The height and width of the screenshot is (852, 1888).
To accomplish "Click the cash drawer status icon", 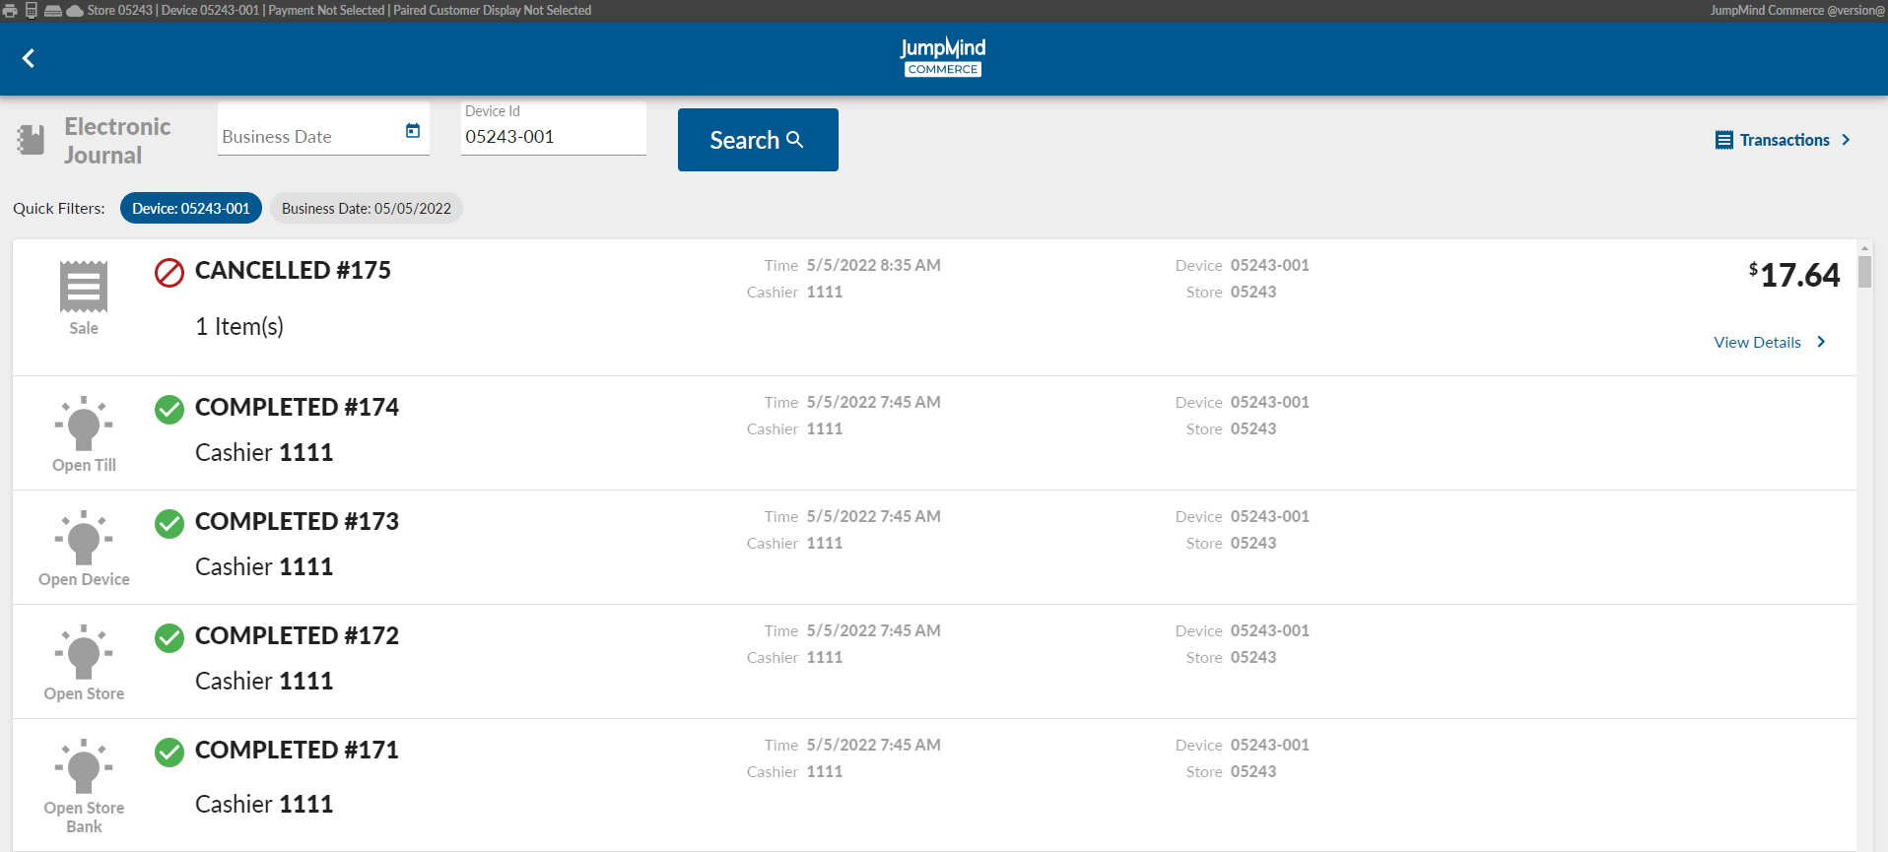I will click(x=53, y=11).
